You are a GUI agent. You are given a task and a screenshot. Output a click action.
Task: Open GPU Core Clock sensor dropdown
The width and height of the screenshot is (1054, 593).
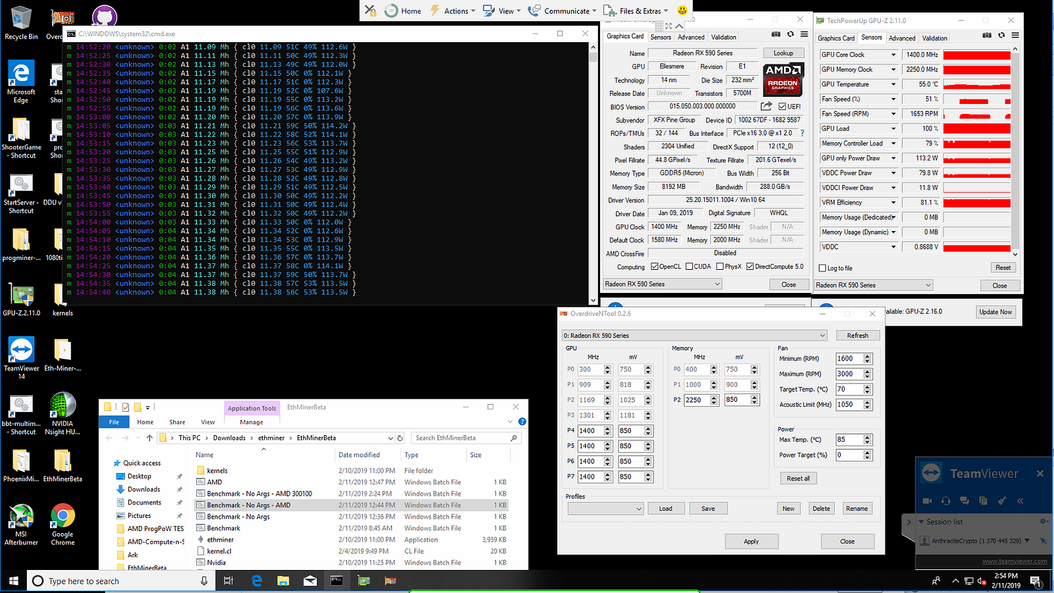pos(893,55)
